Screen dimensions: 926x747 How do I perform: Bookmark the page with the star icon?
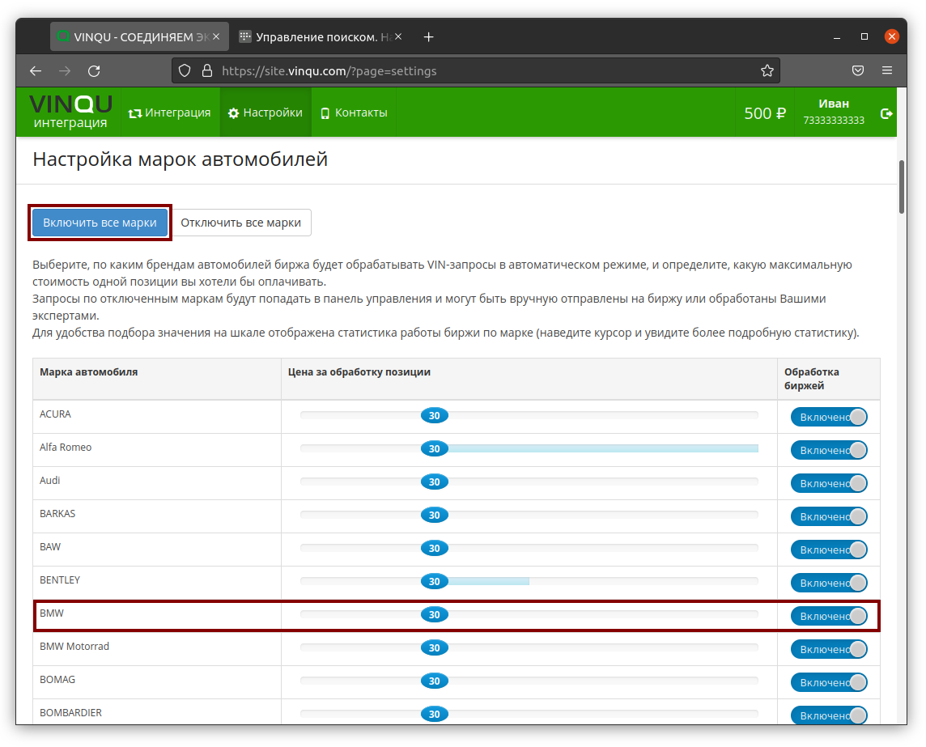(x=767, y=71)
